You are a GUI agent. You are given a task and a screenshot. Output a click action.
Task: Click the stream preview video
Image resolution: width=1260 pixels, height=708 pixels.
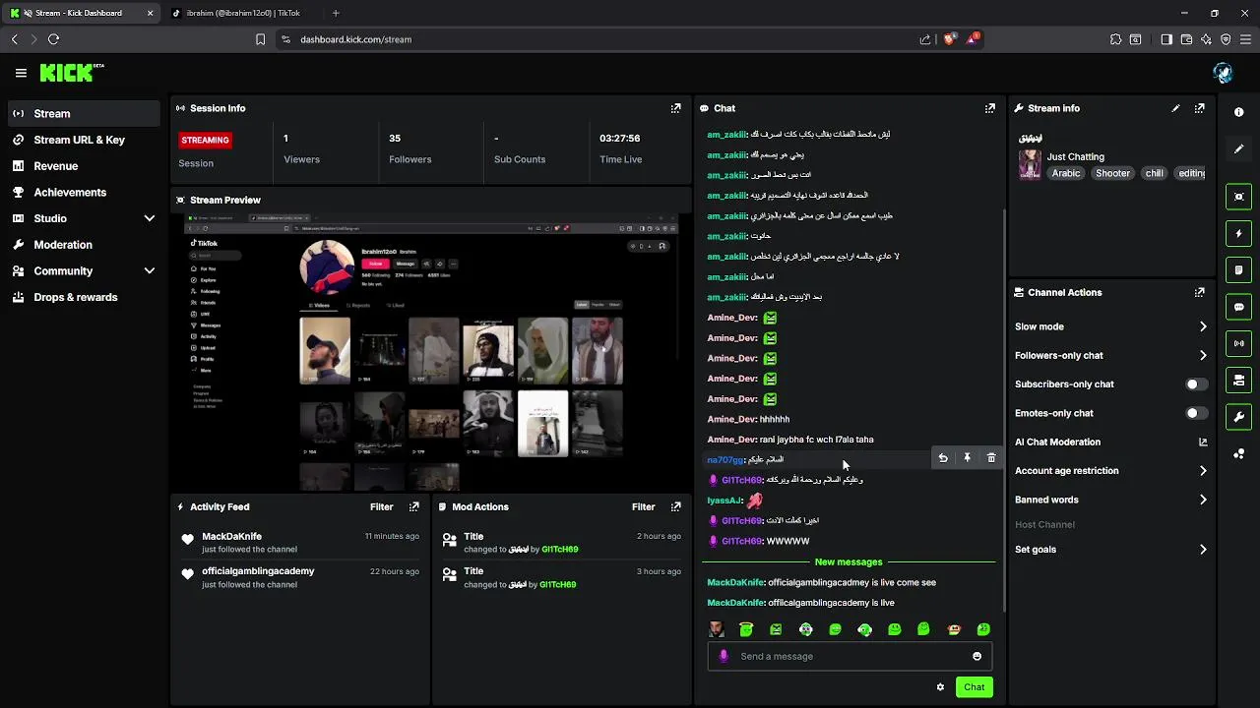pos(431,351)
